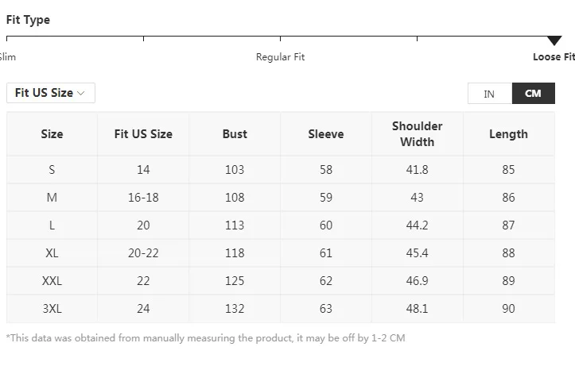Click the Size column header

[52, 134]
